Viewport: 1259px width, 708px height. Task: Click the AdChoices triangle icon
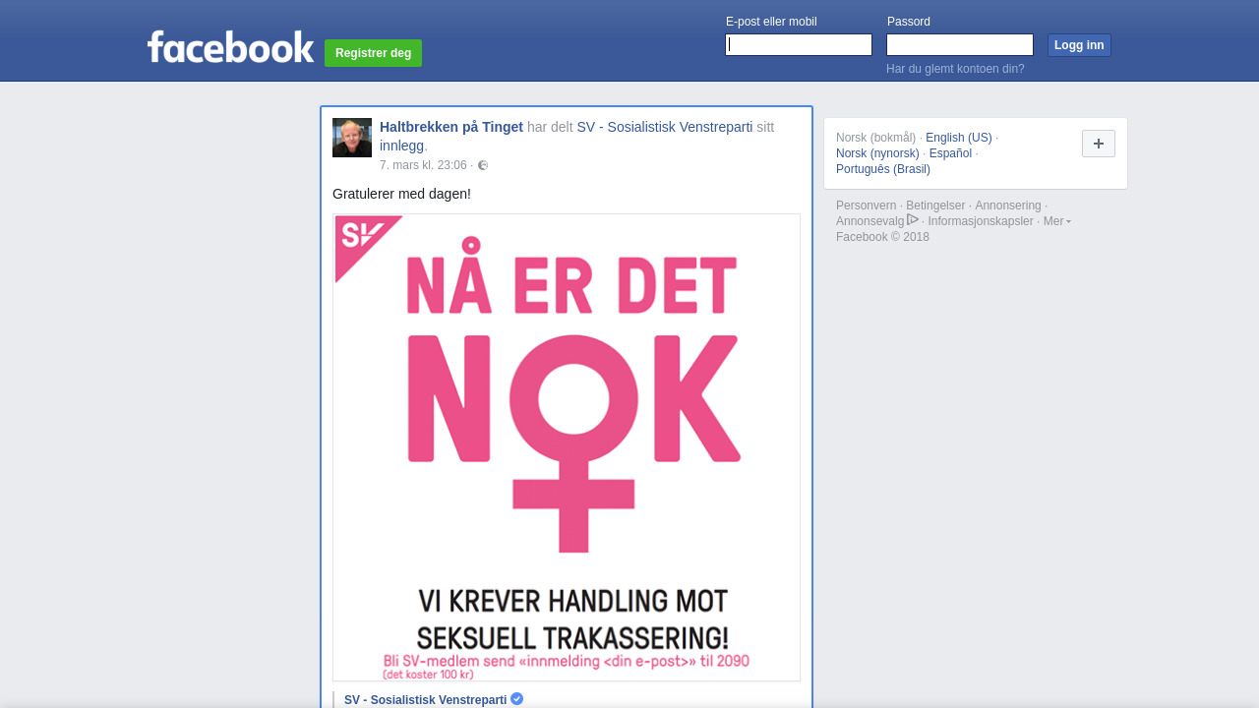913,220
